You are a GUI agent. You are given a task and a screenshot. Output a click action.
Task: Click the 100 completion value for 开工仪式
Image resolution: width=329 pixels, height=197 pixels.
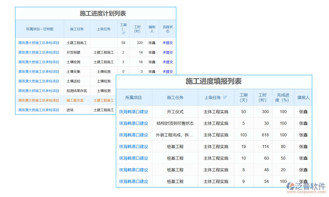[x=283, y=112]
